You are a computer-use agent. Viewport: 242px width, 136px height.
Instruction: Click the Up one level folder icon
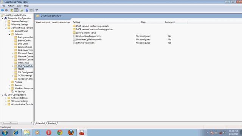(x=12, y=10)
